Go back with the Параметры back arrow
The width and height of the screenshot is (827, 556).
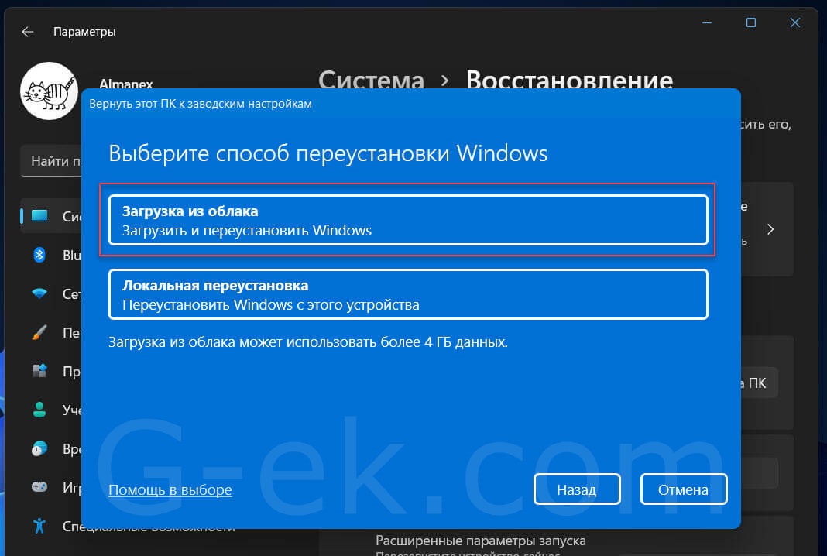27,32
